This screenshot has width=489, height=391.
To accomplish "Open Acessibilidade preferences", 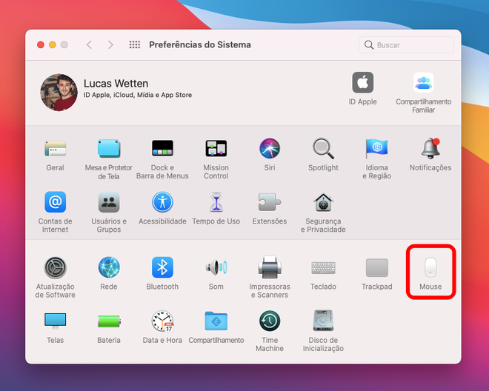I will coord(162,201).
